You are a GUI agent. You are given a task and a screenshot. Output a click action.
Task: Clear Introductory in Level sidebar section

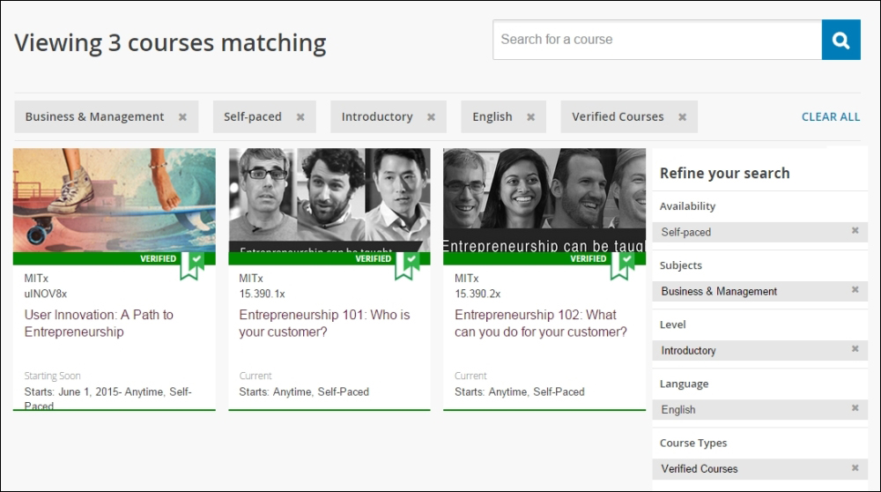coord(855,348)
